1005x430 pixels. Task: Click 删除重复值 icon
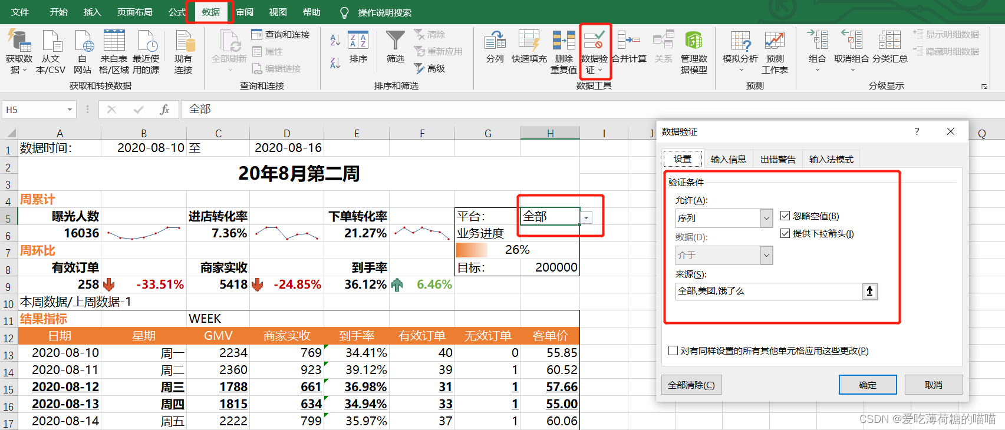pyautogui.click(x=564, y=40)
